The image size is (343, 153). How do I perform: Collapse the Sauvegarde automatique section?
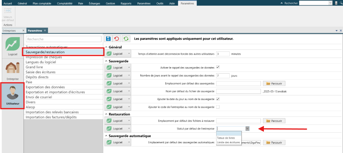click(x=106, y=136)
